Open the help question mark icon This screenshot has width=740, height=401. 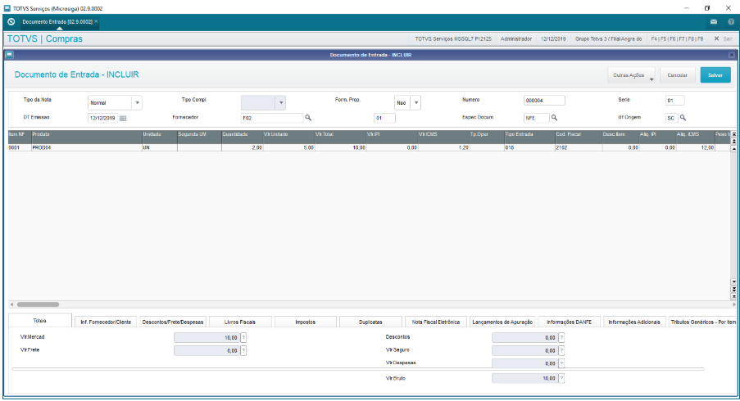click(731, 21)
